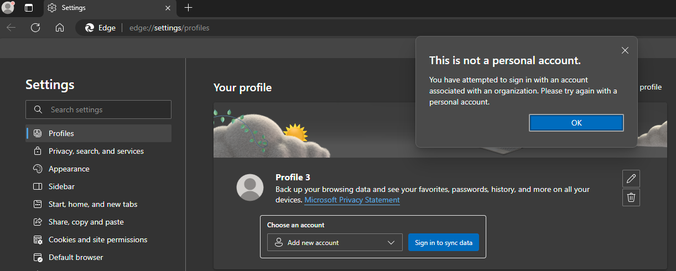Open Default browser settings
676x271 pixels.
98,257
